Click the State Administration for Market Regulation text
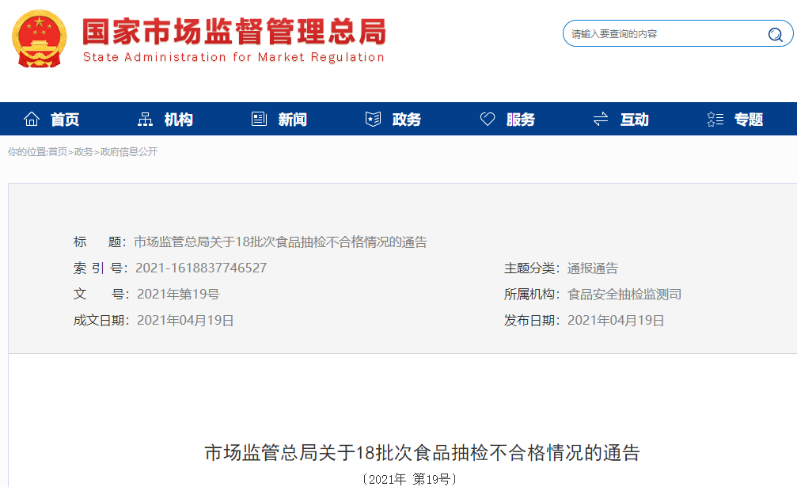The height and width of the screenshot is (487, 797). (x=233, y=57)
